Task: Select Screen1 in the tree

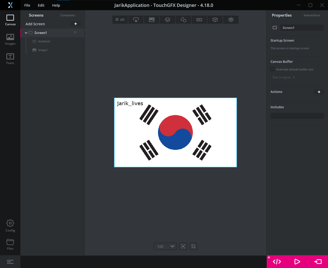Action: click(52, 33)
